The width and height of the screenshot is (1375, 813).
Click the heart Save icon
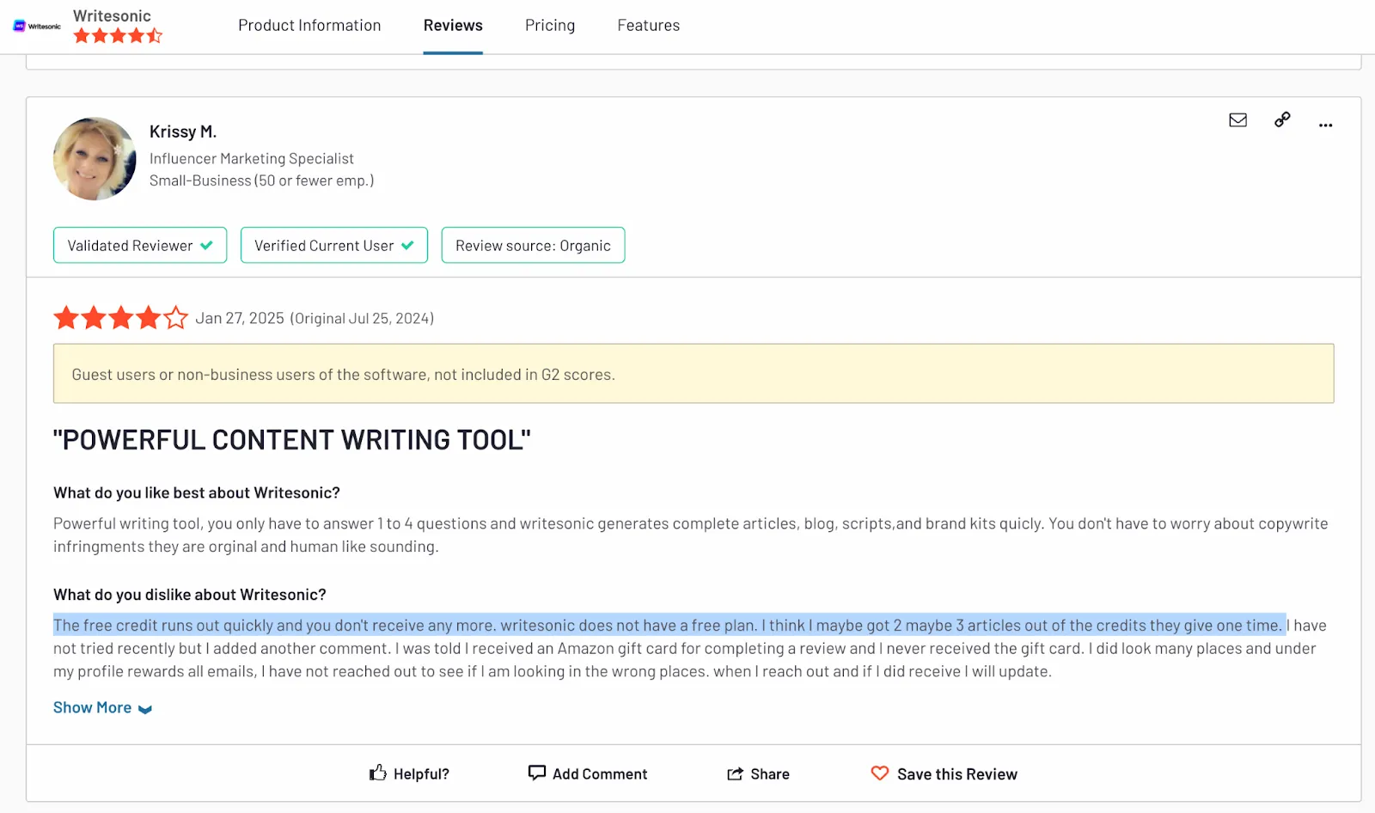[880, 773]
